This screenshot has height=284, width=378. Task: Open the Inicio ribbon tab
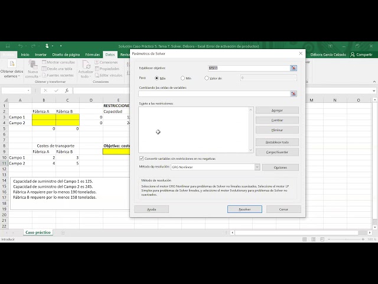pos(25,54)
